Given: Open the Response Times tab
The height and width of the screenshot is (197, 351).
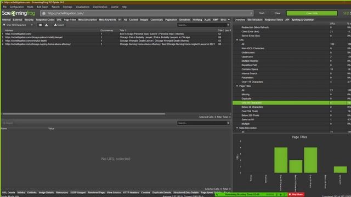Looking at the screenshot, I should [x=274, y=20].
